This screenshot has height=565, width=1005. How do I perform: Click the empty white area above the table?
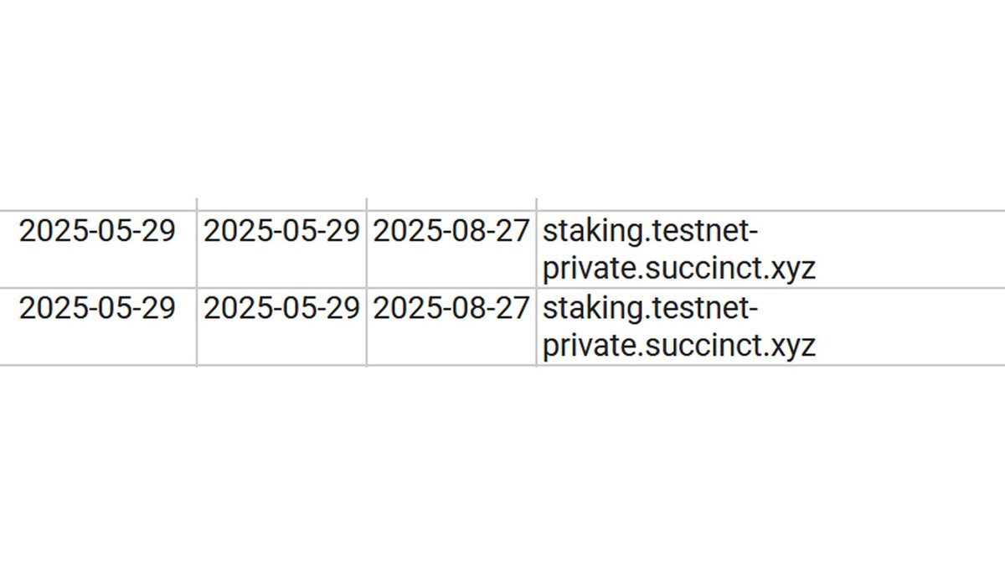point(502,99)
